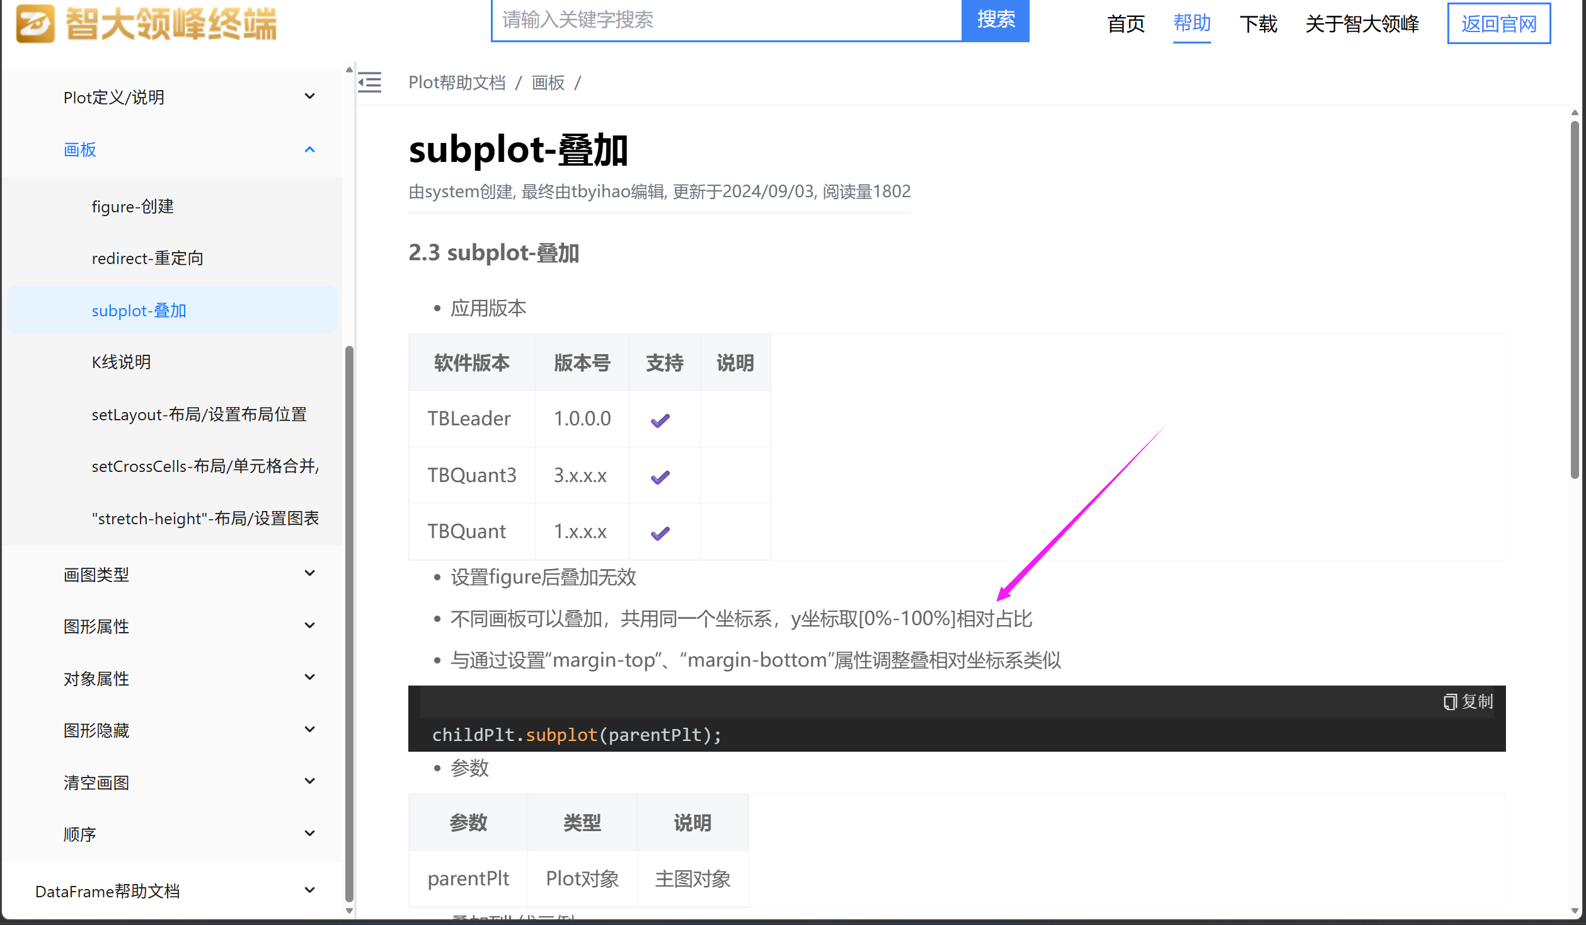Click the copy icon in code block
The image size is (1586, 925).
1450,702
